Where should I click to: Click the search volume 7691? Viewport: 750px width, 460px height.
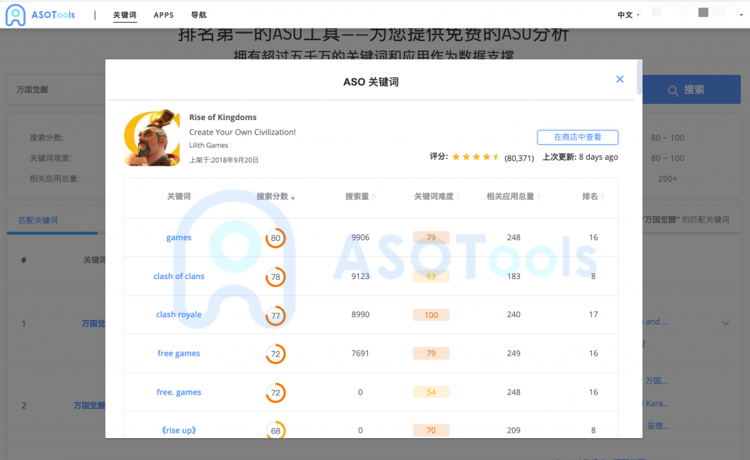coord(360,353)
